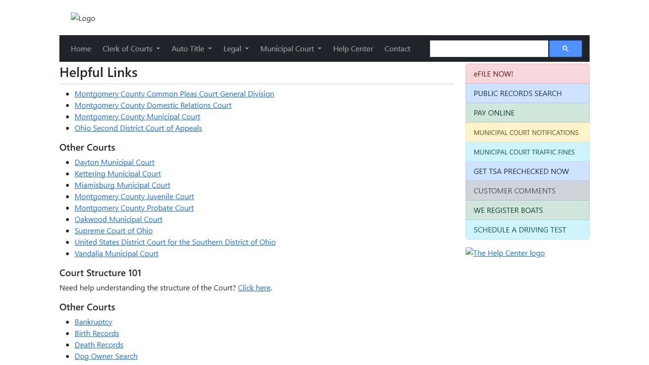This screenshot has width=649, height=365.
Task: Expand the Clerk of Courts dropdown
Action: pyautogui.click(x=131, y=48)
